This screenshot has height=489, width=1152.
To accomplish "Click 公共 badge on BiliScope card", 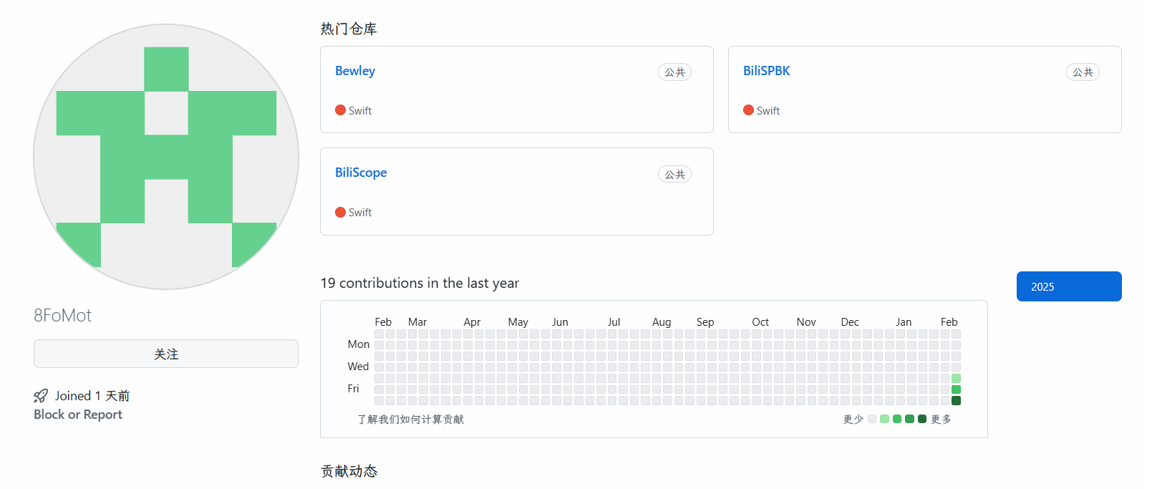I will pos(674,174).
